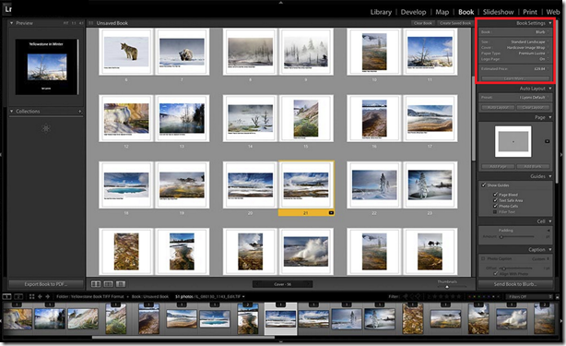Click the go back arrow in filmstrip bar
Viewport: 566px width, 346px height.
tap(40, 296)
